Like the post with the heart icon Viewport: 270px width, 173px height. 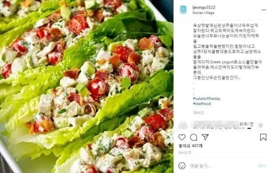point(182,137)
